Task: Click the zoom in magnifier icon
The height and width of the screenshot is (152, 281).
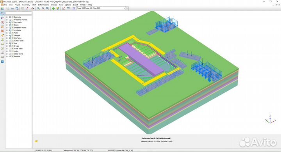Action: [x=39, y=8]
